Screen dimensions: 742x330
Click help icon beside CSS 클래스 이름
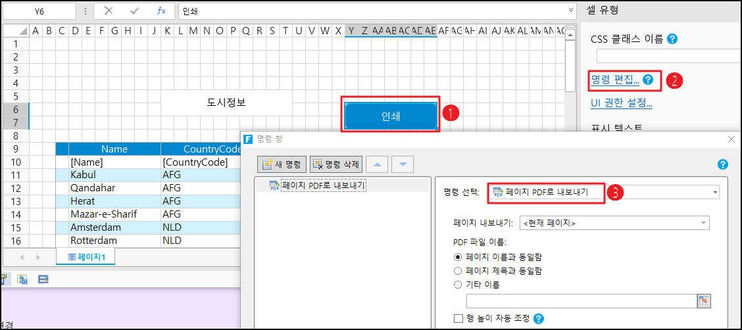point(672,39)
